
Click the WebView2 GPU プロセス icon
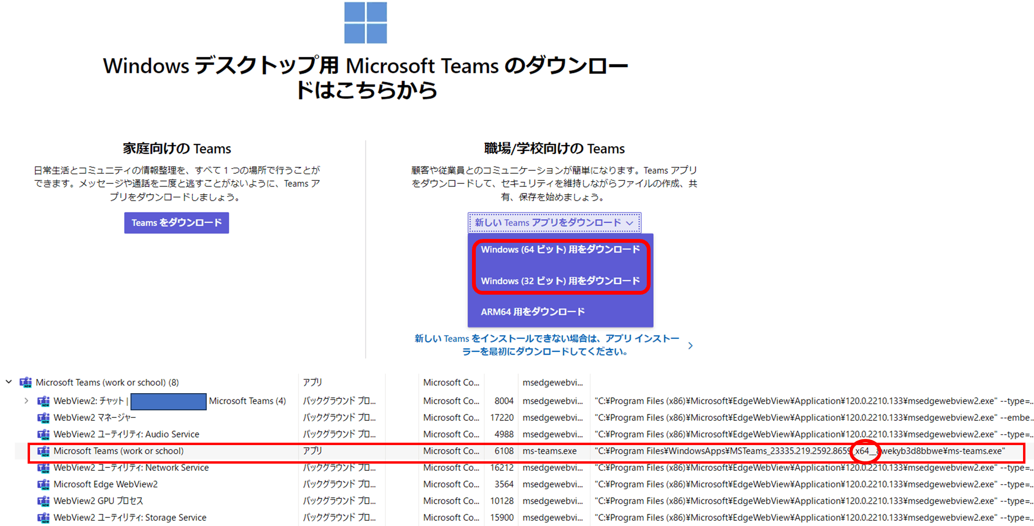(x=43, y=501)
